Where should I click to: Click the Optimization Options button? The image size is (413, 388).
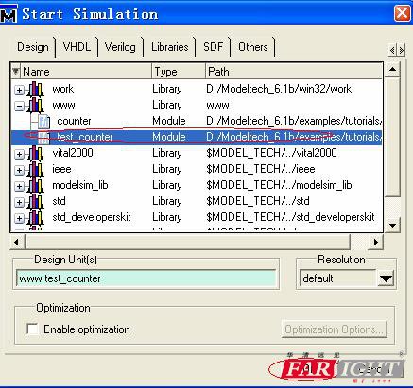(x=334, y=329)
